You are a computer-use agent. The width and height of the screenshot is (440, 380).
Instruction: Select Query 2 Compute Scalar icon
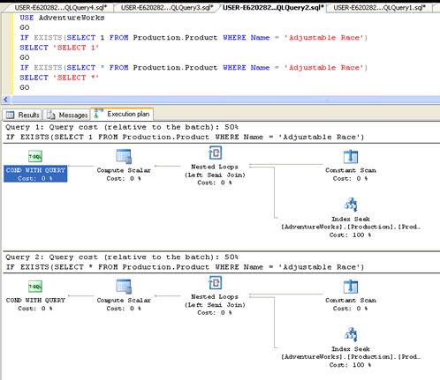124,287
